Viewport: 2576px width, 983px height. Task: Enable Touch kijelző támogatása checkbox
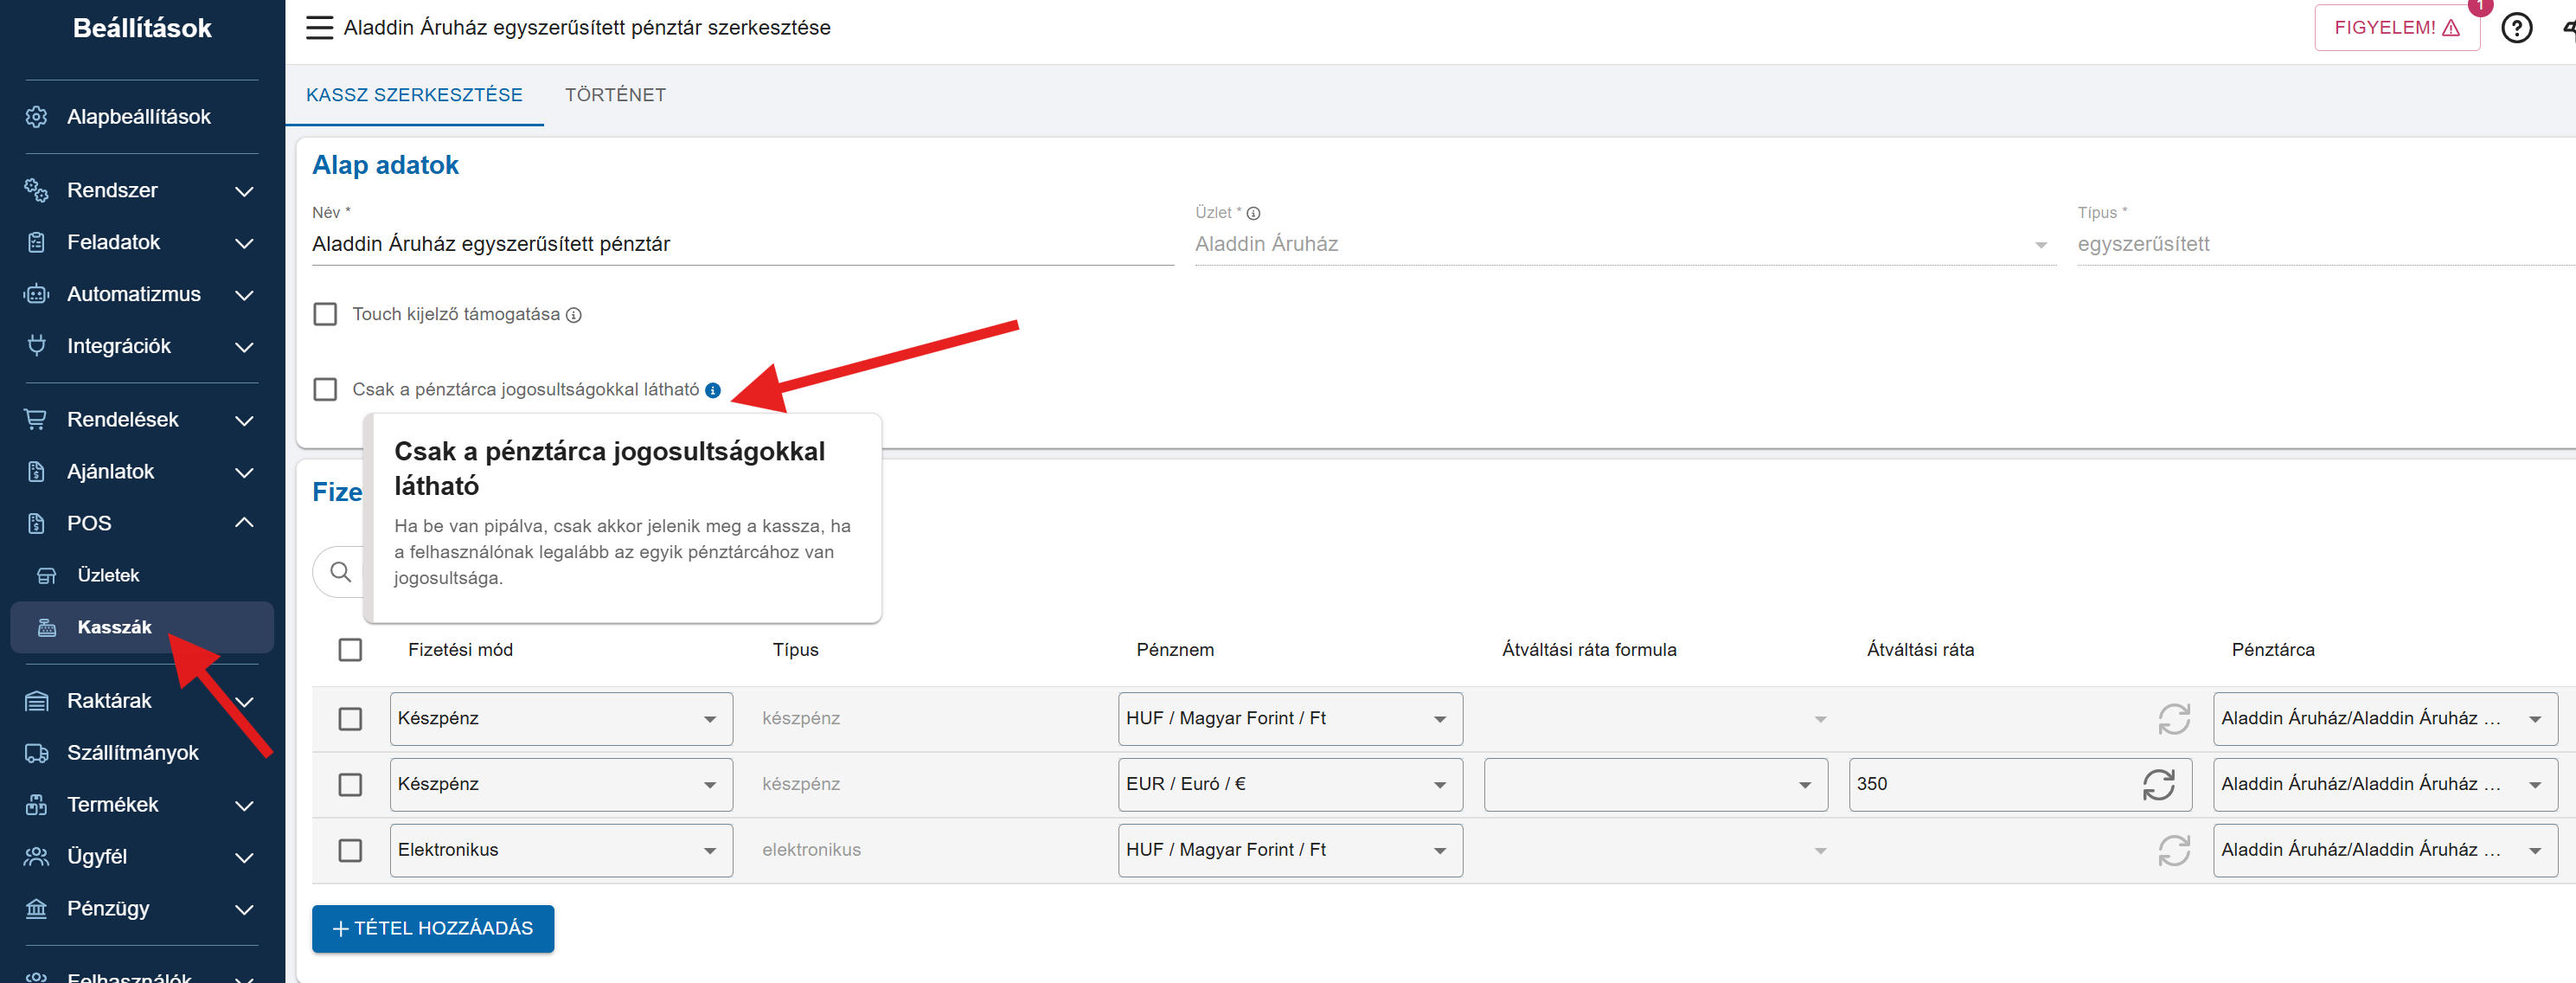[325, 314]
